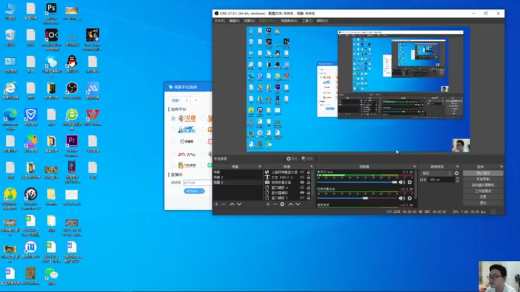Open the 场景集合 menu in OBS
Viewport: 520px width, 292px height.
289,21
